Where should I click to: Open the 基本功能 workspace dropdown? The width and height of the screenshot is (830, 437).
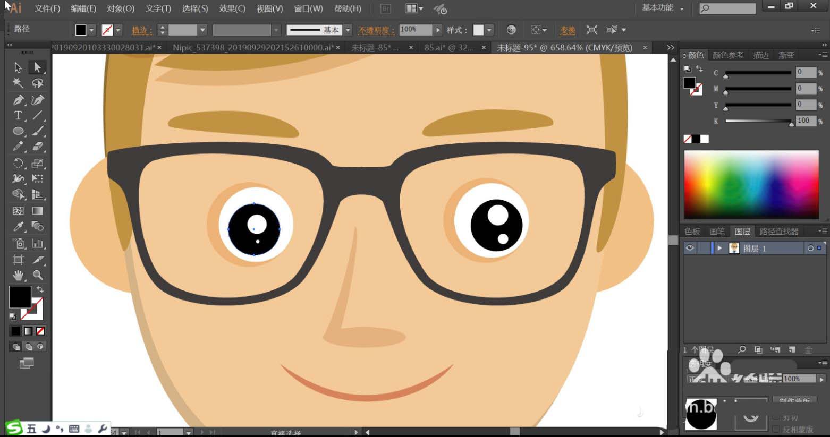pos(663,8)
